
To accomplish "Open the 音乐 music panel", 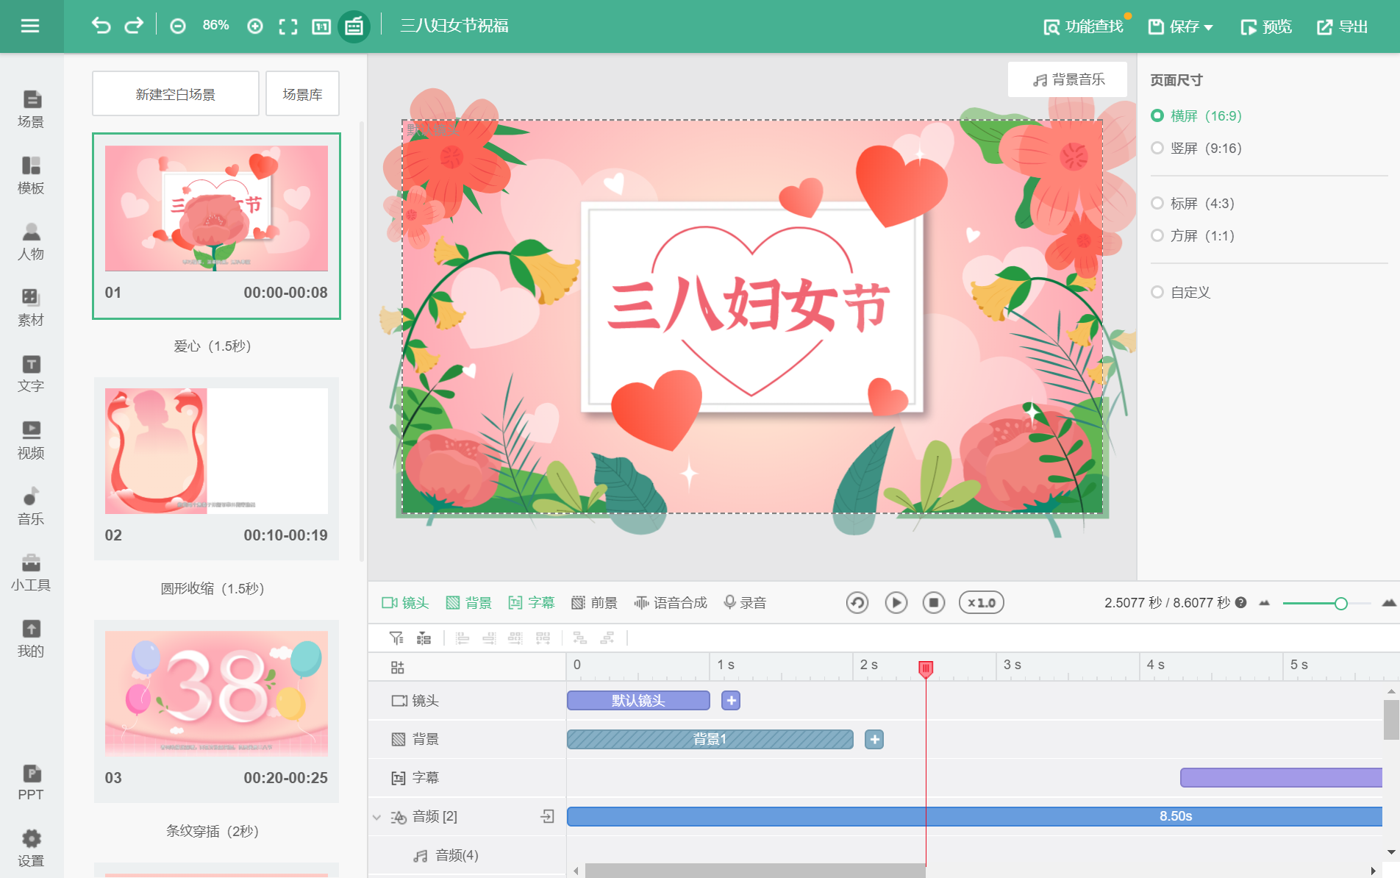I will [31, 506].
